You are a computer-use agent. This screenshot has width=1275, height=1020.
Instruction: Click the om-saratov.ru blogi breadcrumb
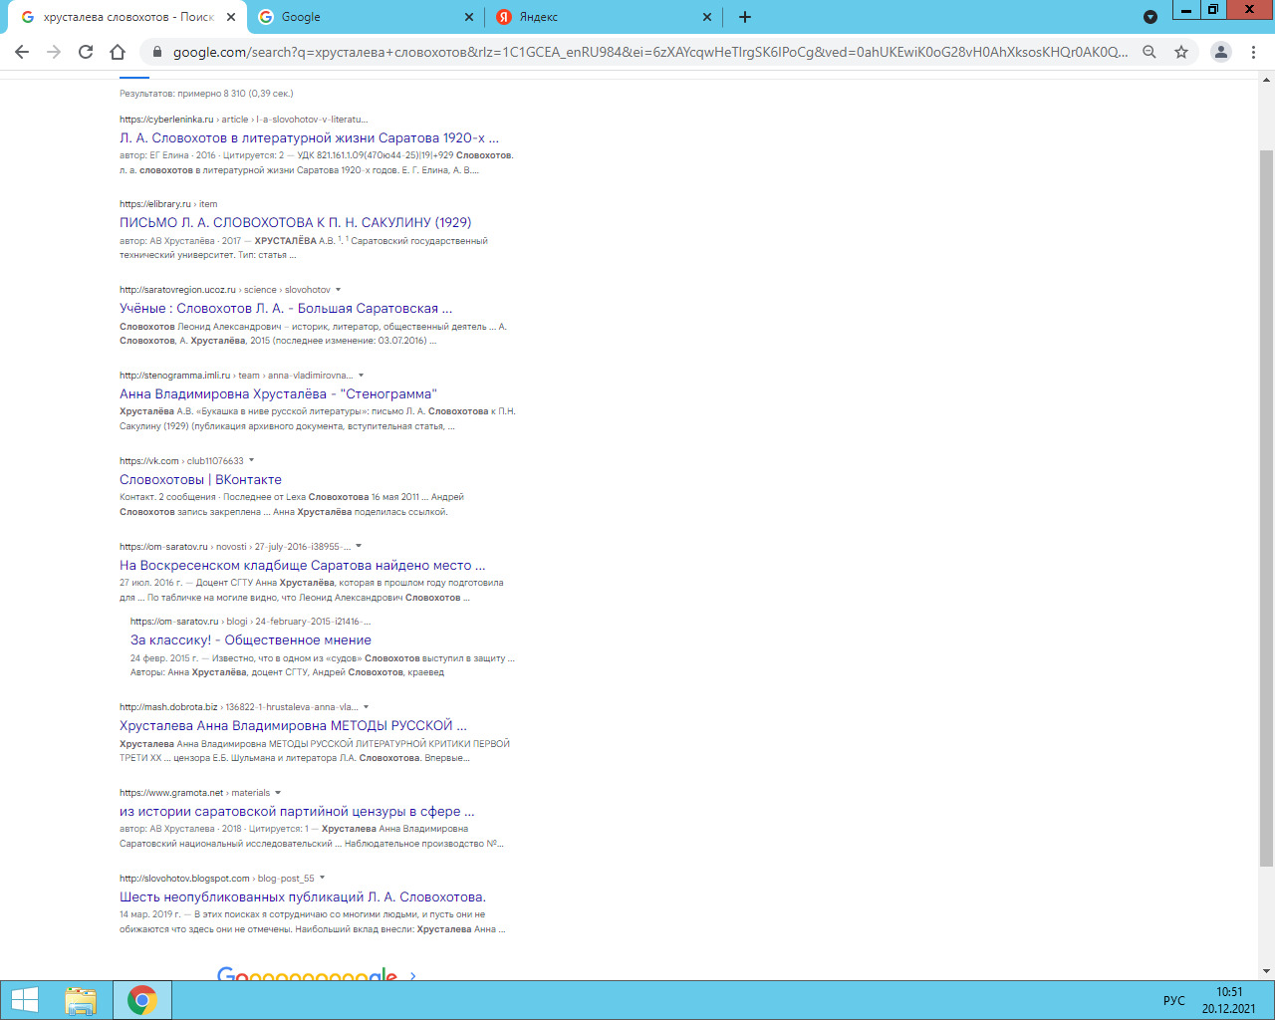(x=251, y=622)
